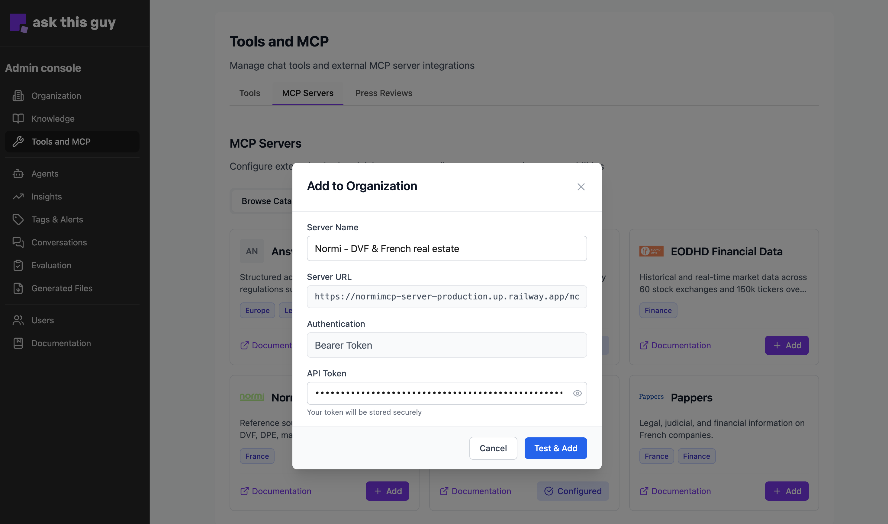Open the Users section
Image resolution: width=888 pixels, height=524 pixels.
pyautogui.click(x=43, y=320)
